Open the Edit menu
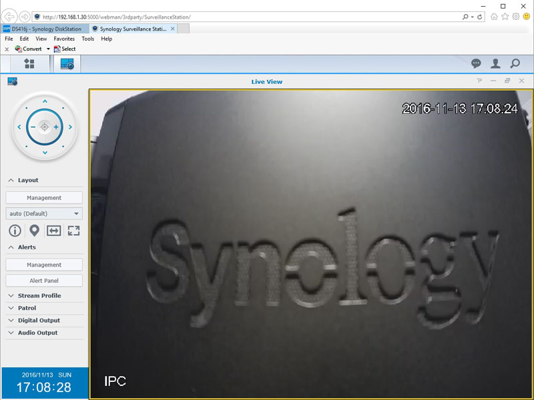Screen dimensions: 534x400 point(24,39)
